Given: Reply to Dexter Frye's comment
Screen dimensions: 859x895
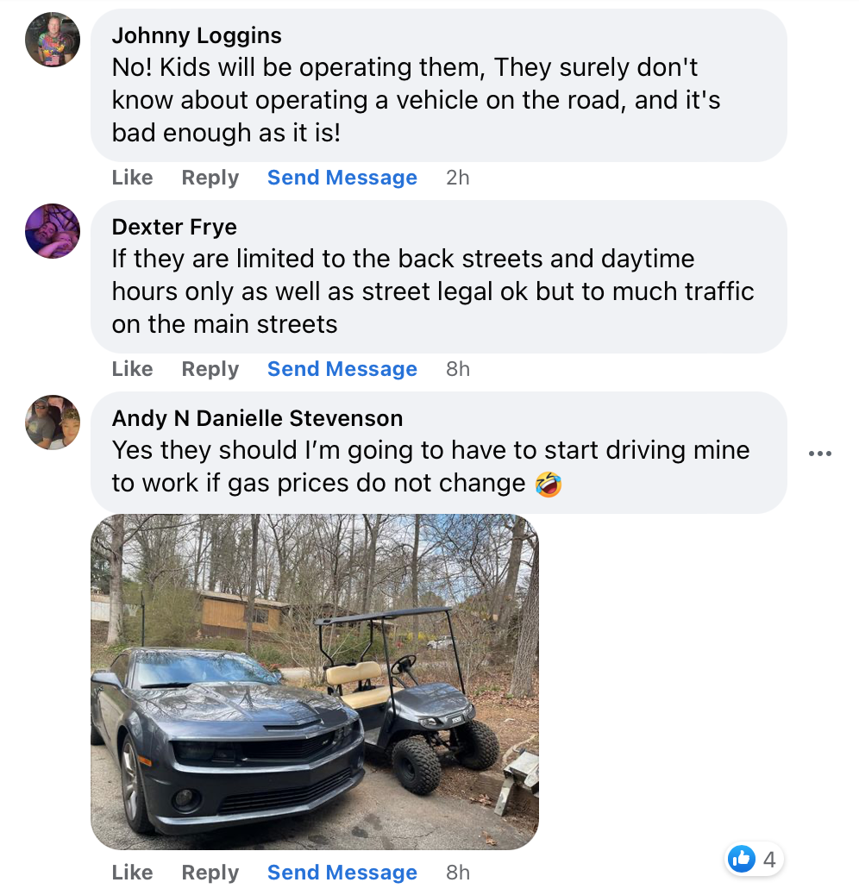Looking at the screenshot, I should (x=210, y=369).
